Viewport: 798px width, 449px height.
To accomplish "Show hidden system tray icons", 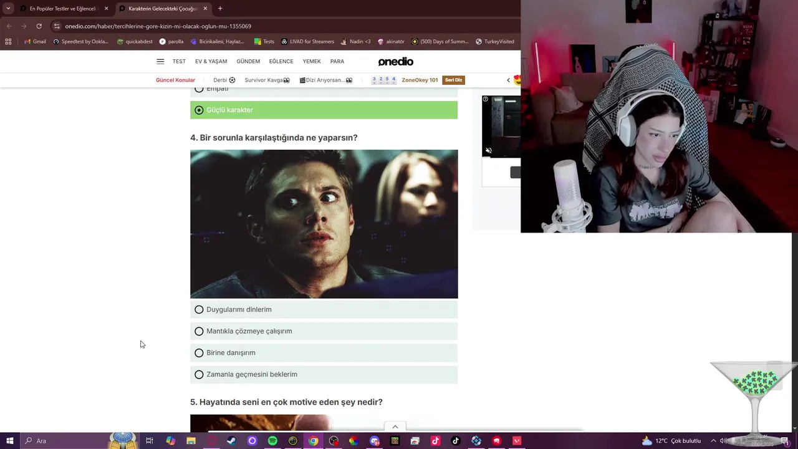I will pyautogui.click(x=713, y=441).
